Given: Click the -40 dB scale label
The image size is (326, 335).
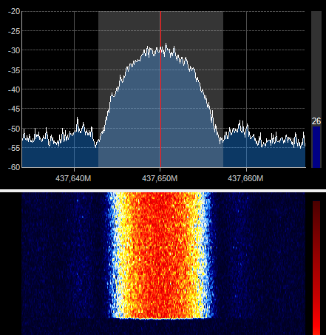Looking at the screenshot, I should click(14, 89).
